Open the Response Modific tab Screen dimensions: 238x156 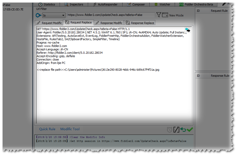pos(109,23)
